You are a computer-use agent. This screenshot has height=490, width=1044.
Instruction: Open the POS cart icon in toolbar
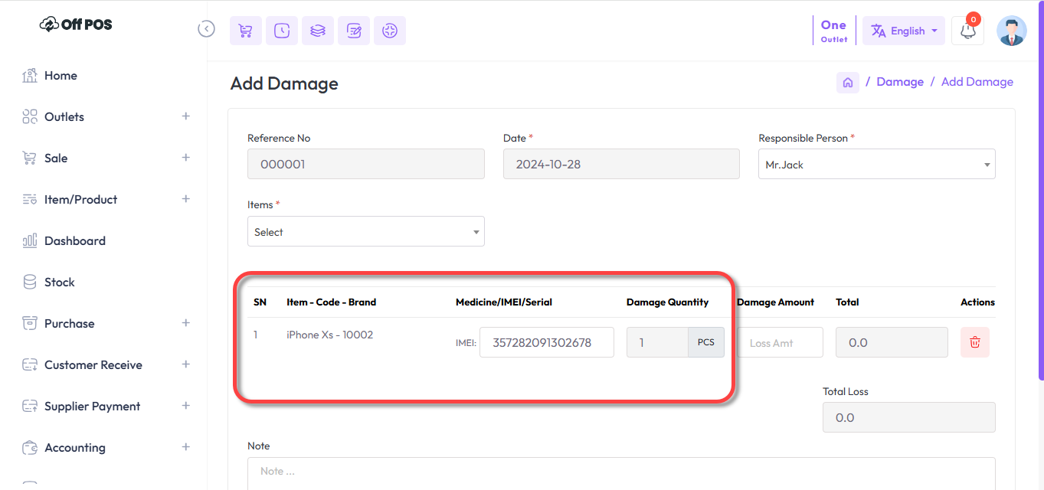tap(246, 31)
